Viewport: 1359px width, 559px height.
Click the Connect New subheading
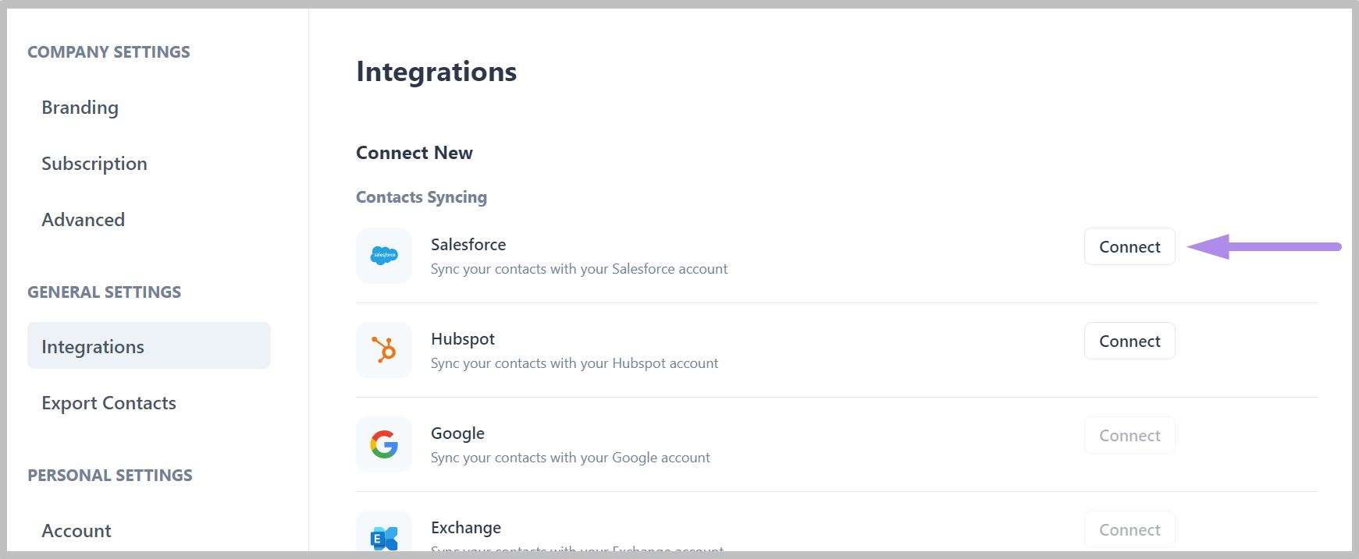414,153
